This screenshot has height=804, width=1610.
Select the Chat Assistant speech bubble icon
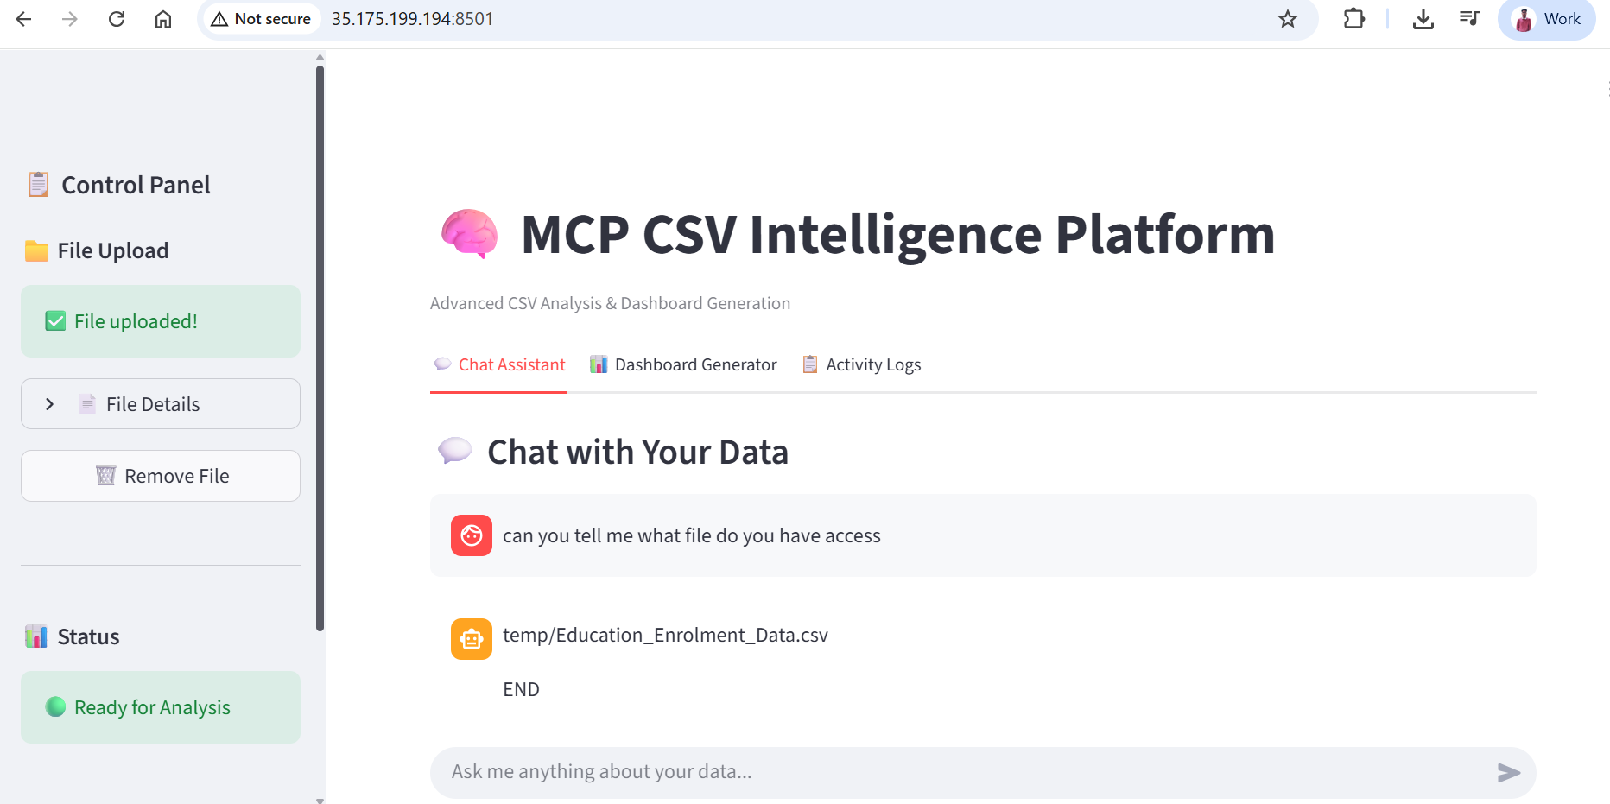442,364
